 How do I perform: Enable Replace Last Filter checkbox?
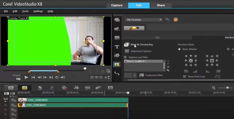pos(125,57)
